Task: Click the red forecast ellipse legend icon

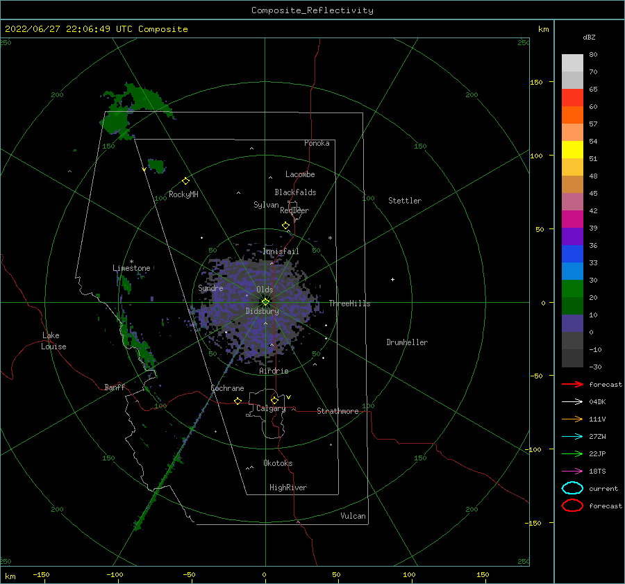Action: click(x=572, y=506)
